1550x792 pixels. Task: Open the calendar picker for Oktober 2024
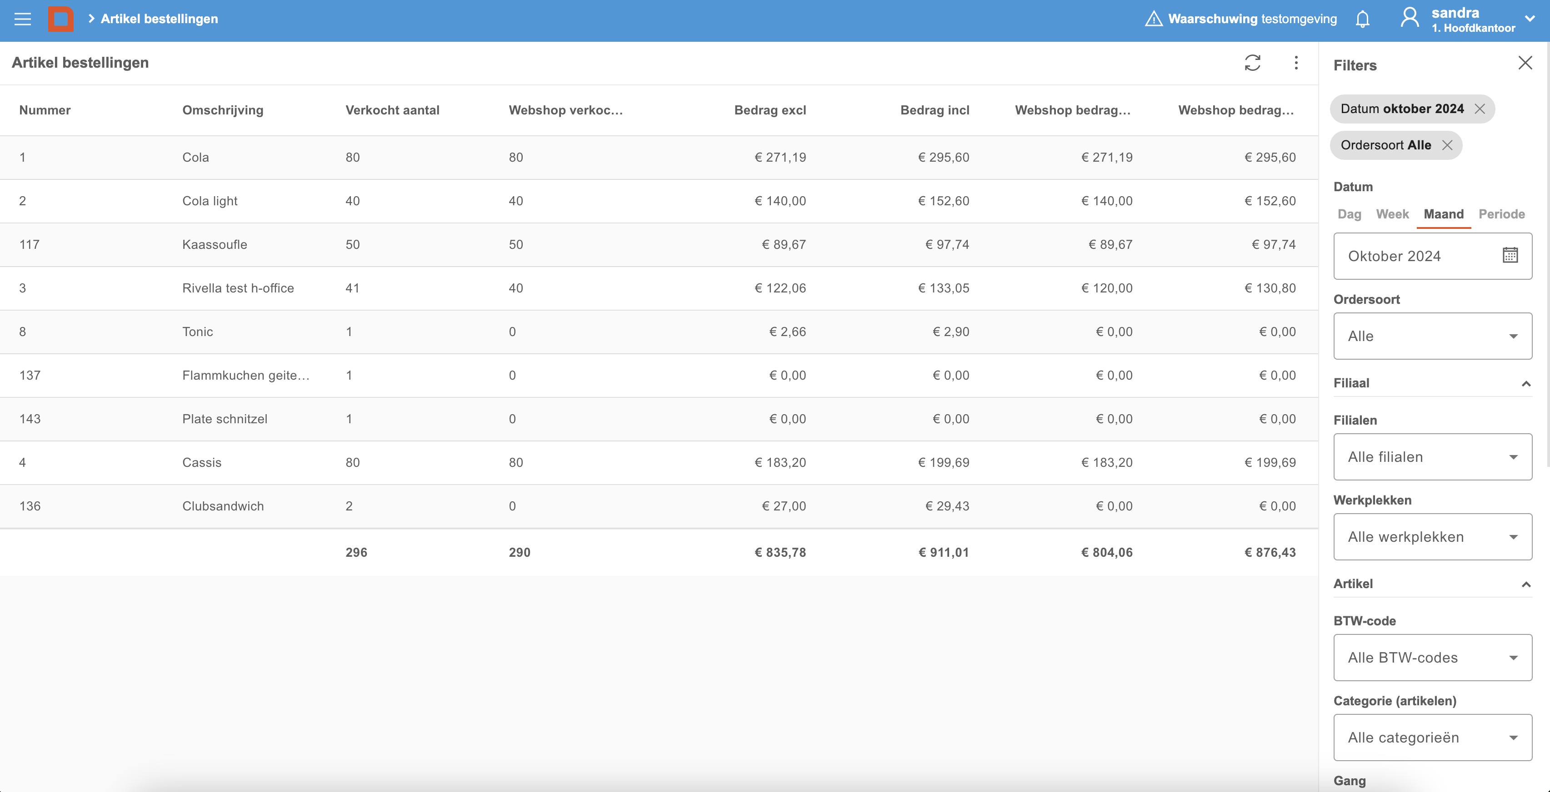coord(1510,256)
